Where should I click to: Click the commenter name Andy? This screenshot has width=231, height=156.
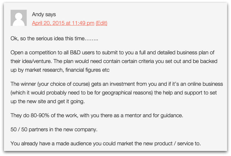[x=38, y=14]
